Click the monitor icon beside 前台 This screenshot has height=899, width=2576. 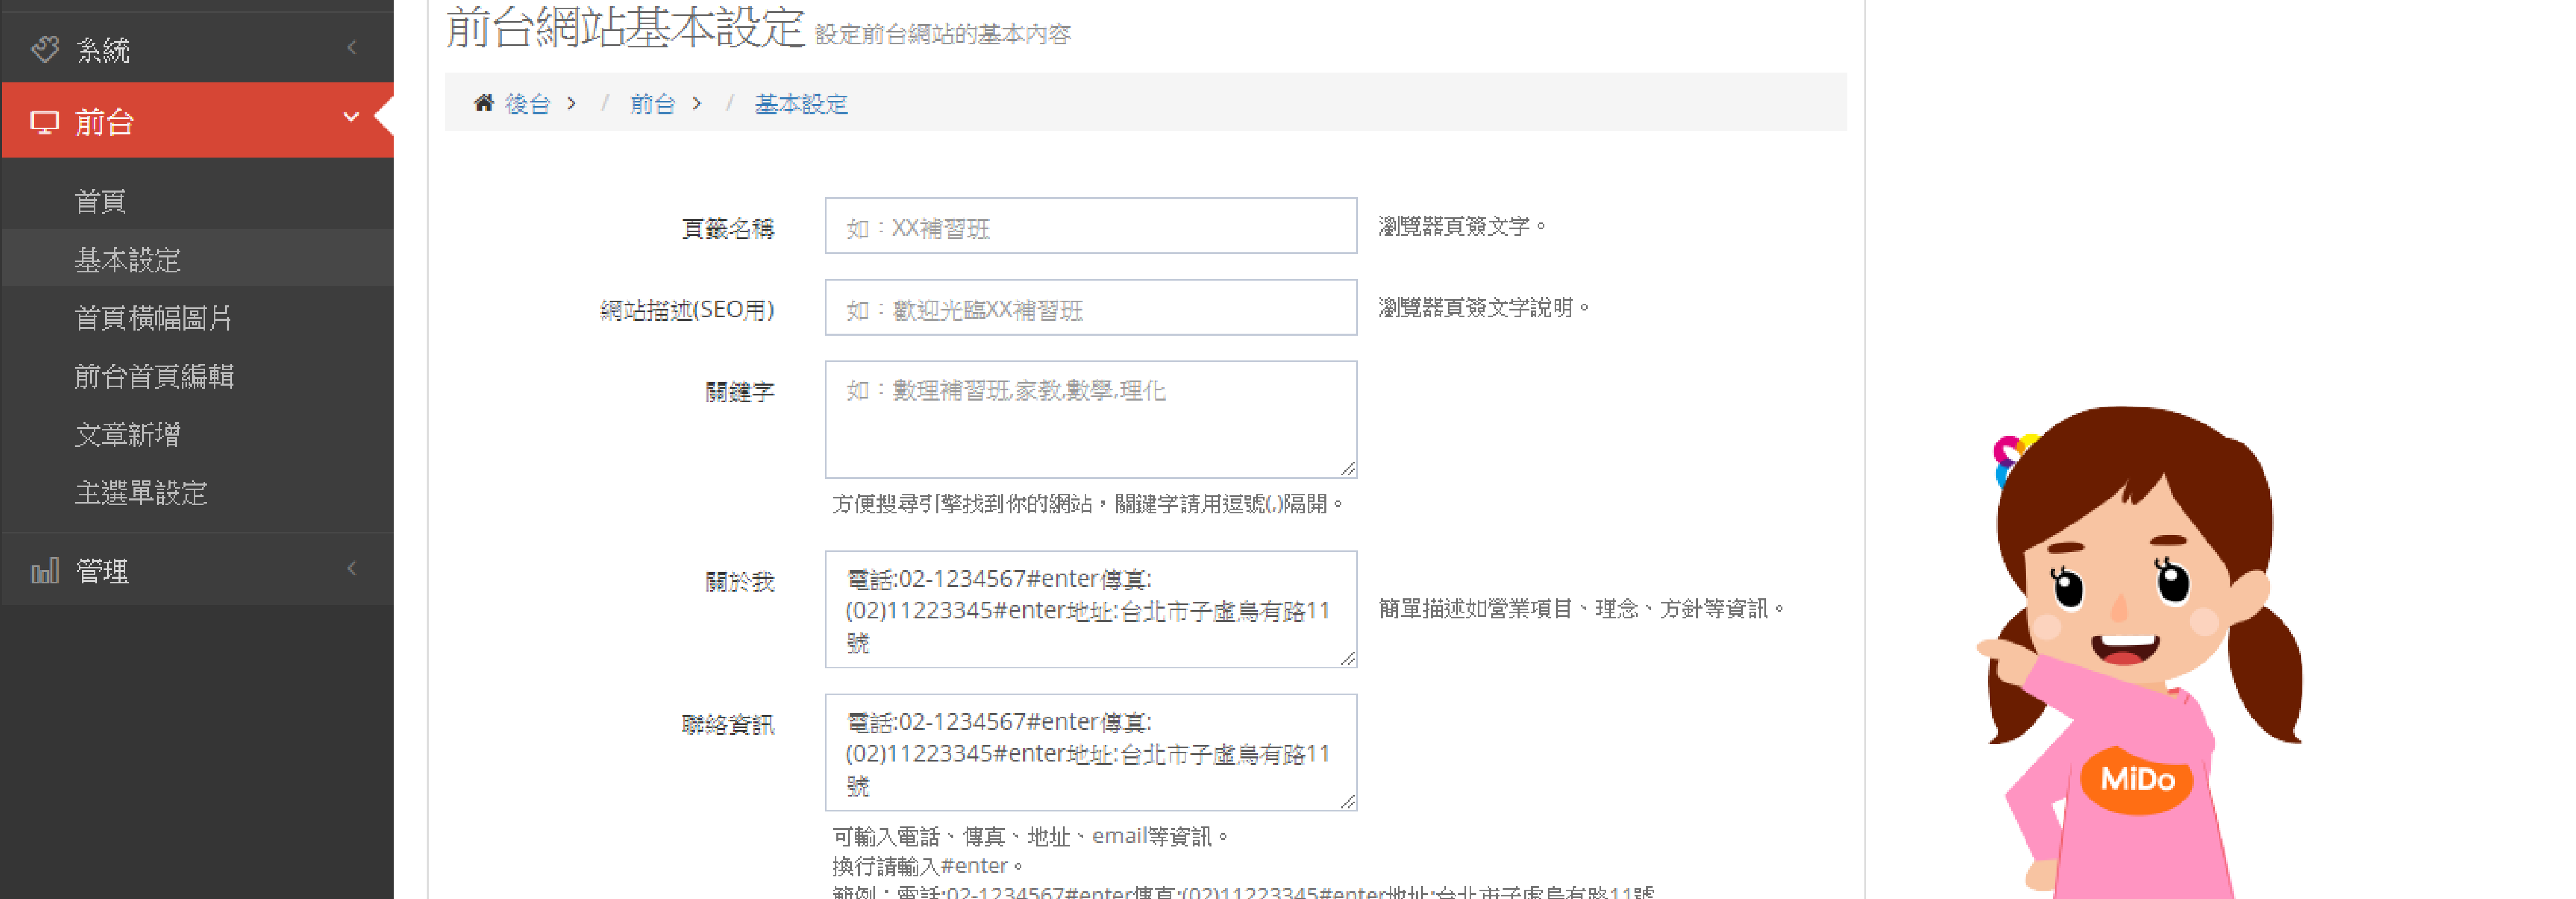(44, 122)
